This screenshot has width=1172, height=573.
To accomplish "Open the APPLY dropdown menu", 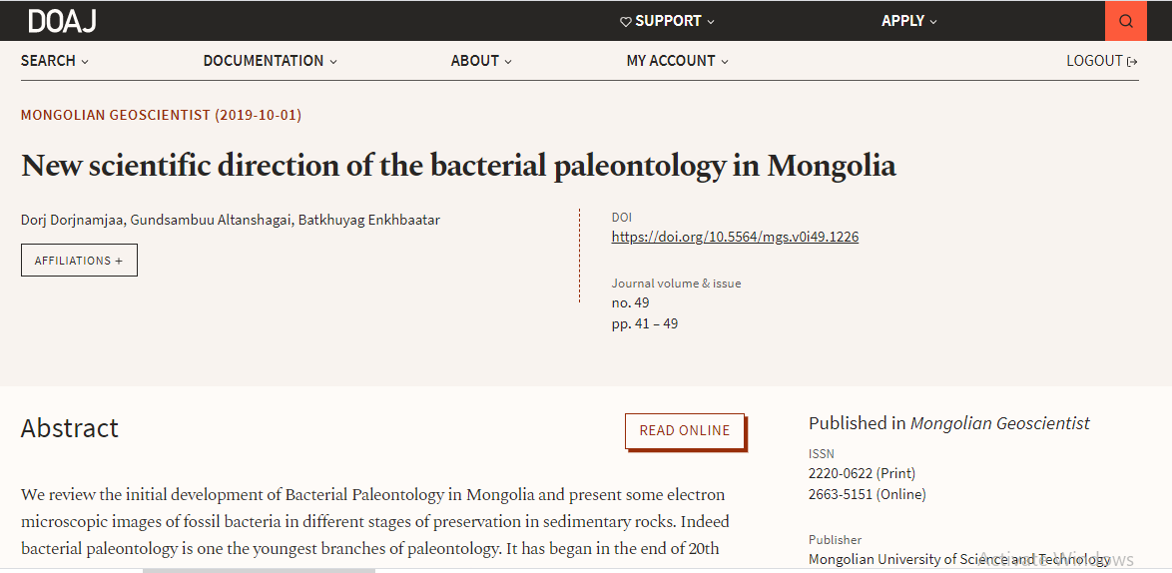I will coord(908,21).
